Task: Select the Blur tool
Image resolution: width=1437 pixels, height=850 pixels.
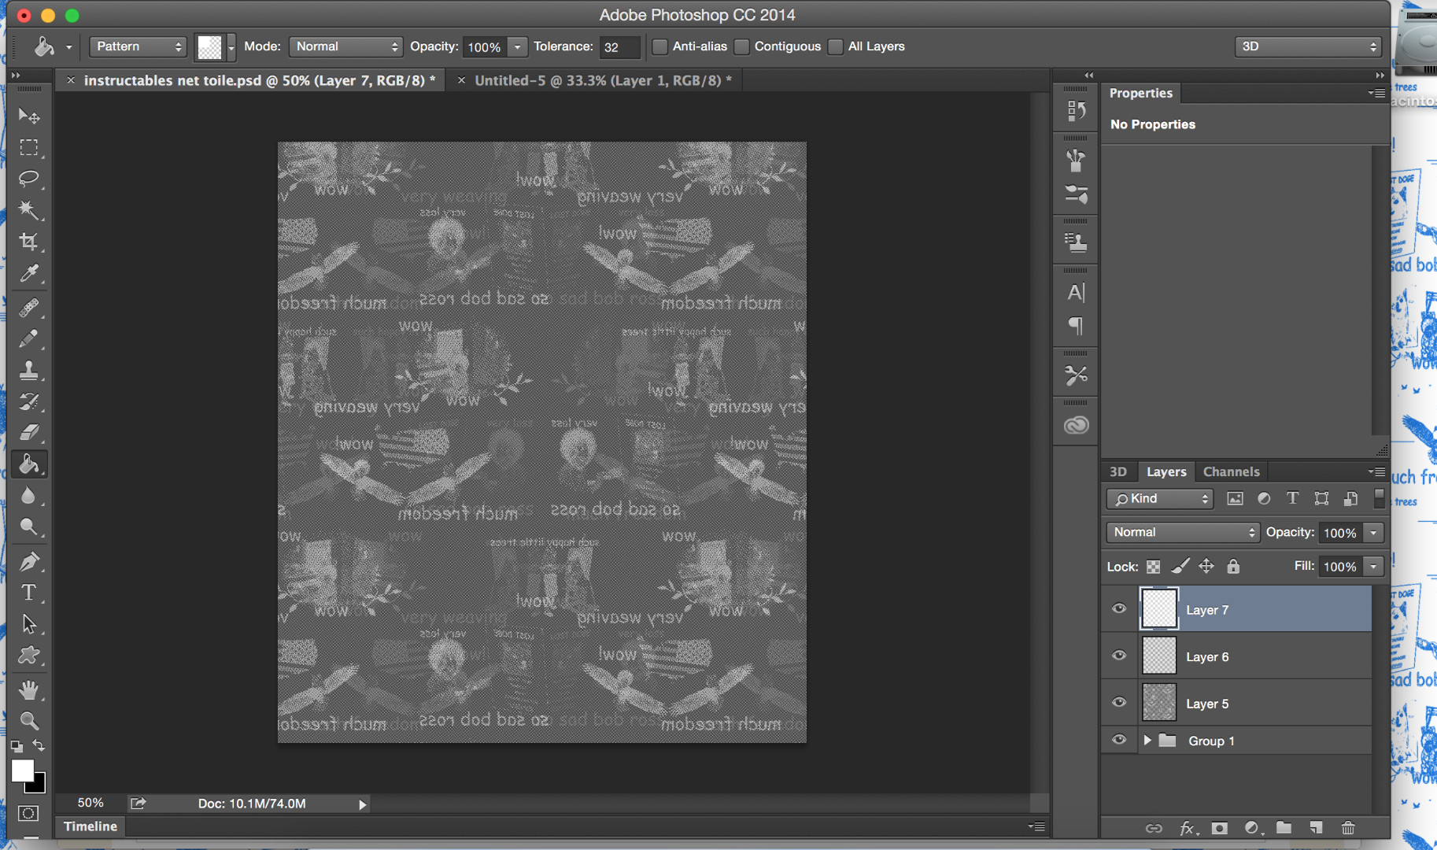Action: click(x=29, y=496)
